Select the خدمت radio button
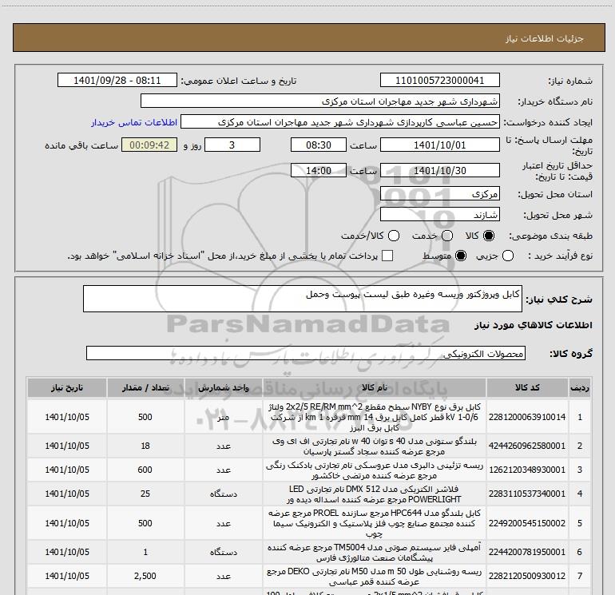 tap(447, 236)
